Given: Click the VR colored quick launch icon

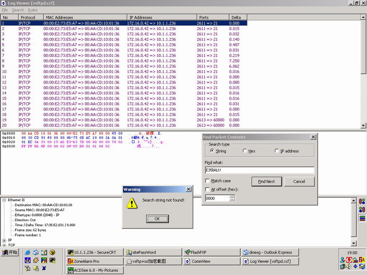Looking at the screenshot, I should click(44, 260).
